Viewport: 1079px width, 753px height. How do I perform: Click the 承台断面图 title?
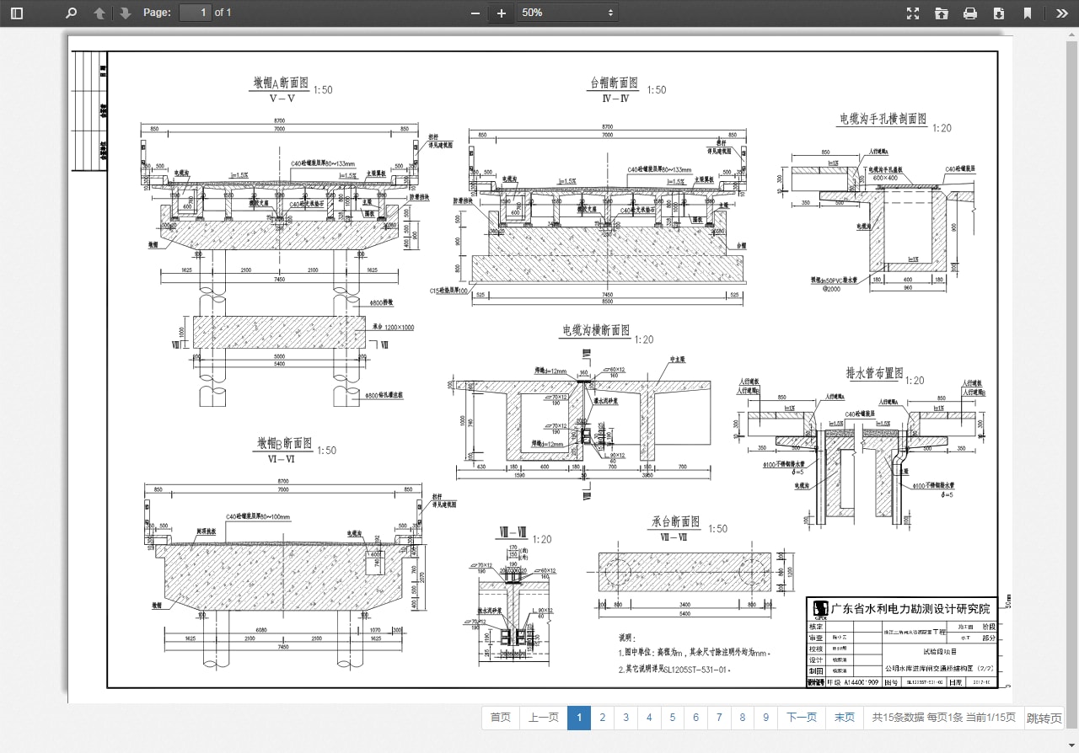coord(675,522)
